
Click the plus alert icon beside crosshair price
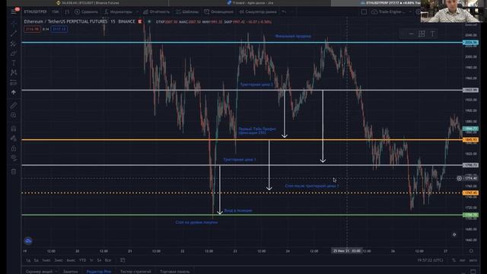coord(459,178)
